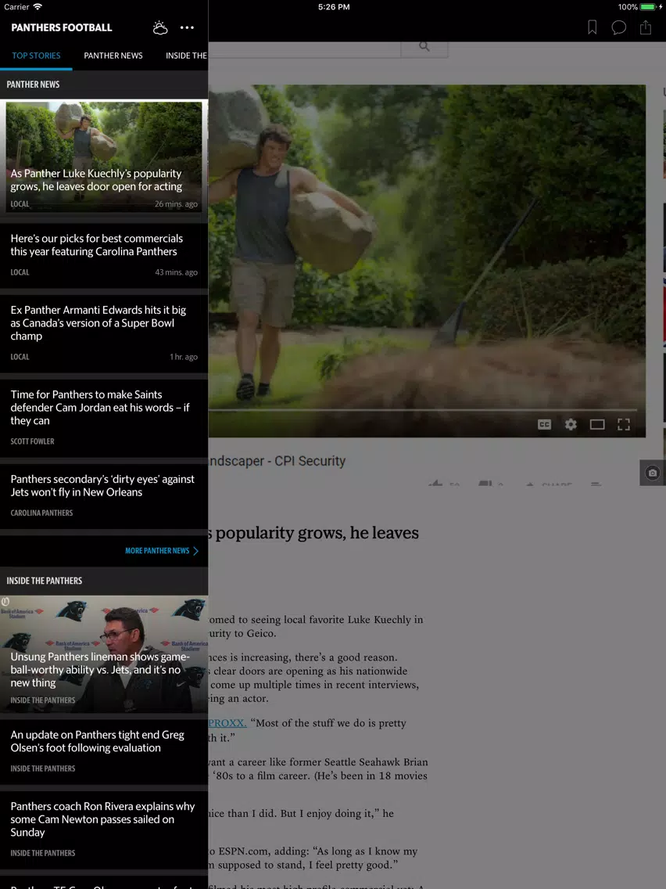Click the PROXX hyperlink in article
The height and width of the screenshot is (889, 666).
(x=227, y=723)
